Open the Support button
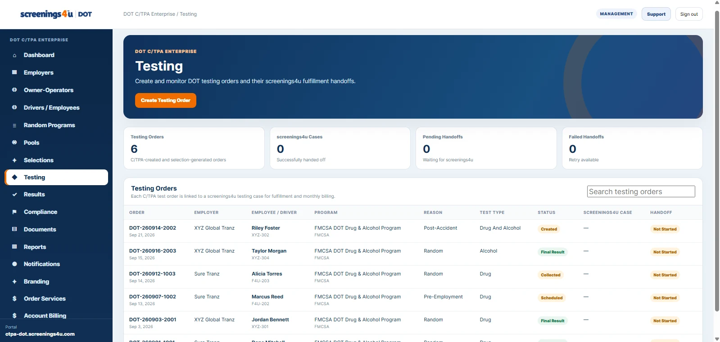 point(656,14)
